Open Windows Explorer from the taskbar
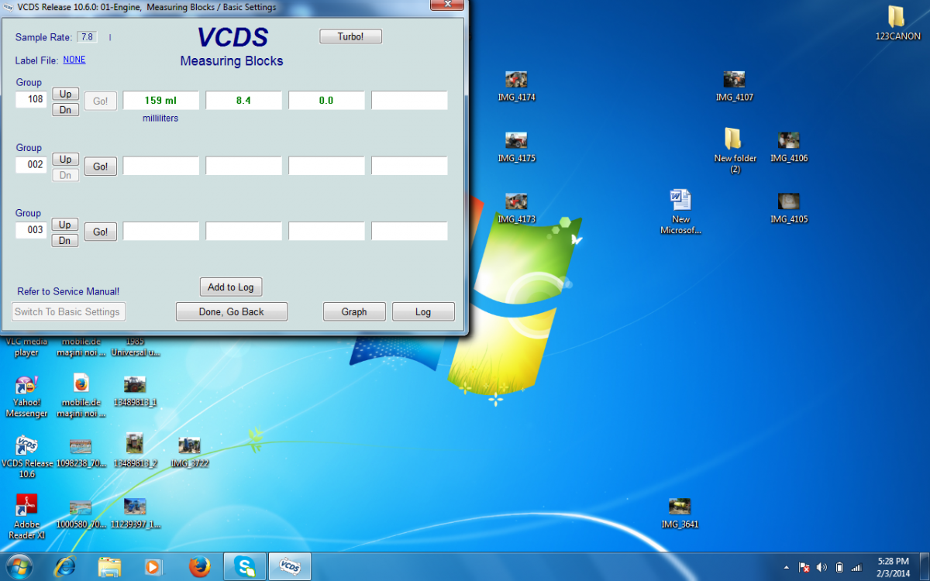 point(109,567)
